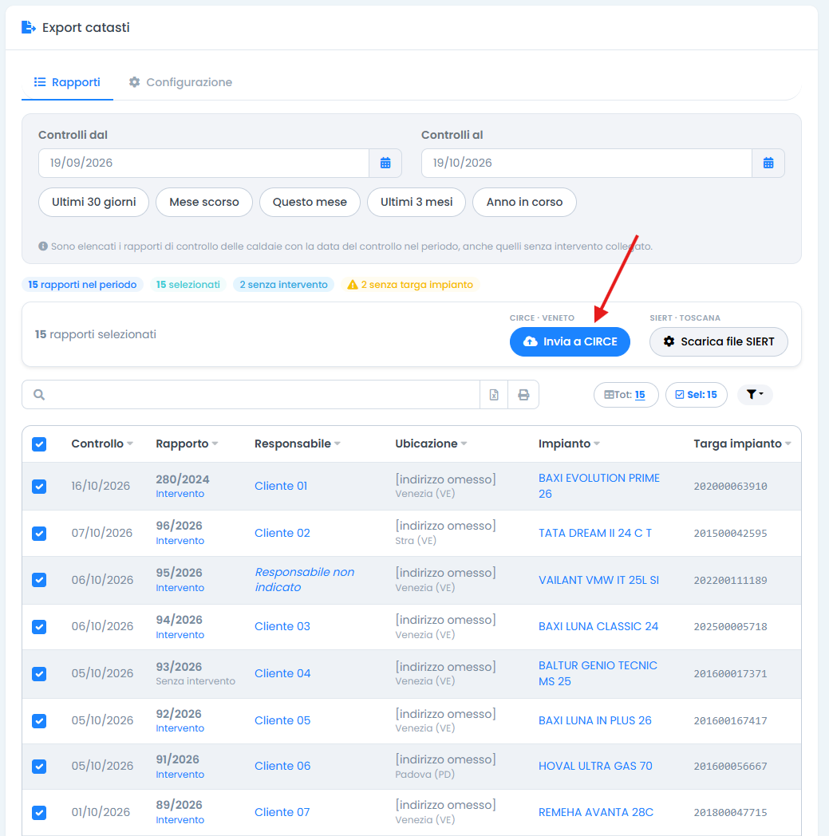Select Ultimi 3 mesi preset
829x836 pixels.
(x=416, y=202)
